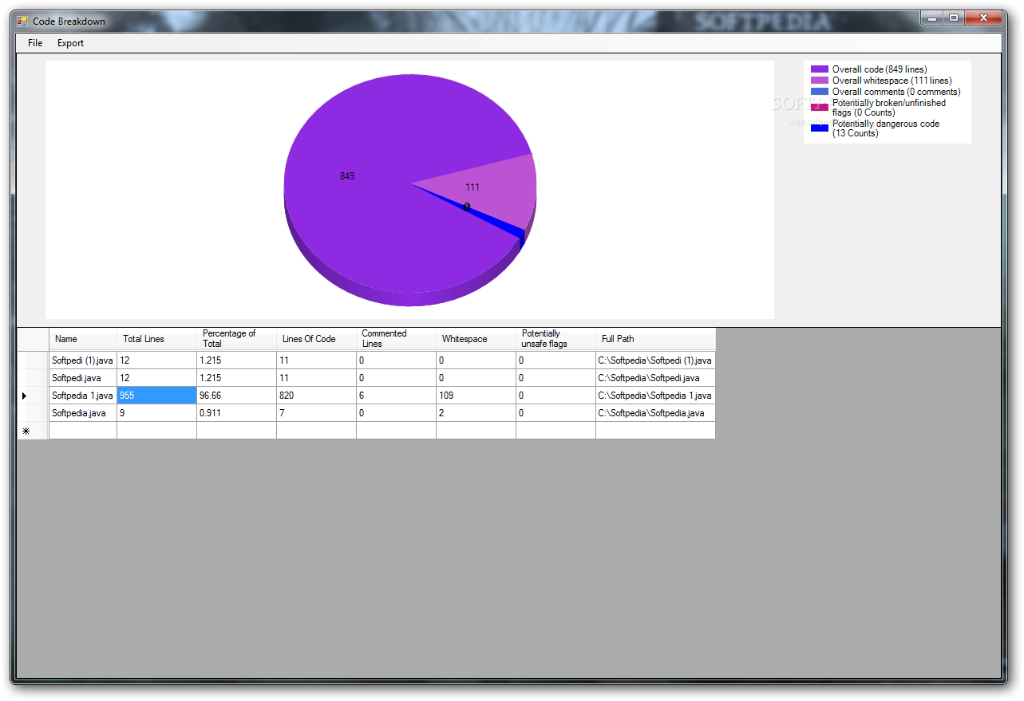Sort by Potentially unsafe flags column header
The image size is (1024, 701).
click(x=555, y=339)
